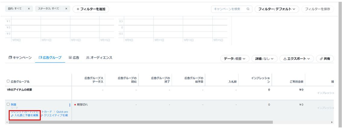Click the horizontal scrollbar thumb
The width and height of the screenshot is (342, 128).
(x=141, y=122)
